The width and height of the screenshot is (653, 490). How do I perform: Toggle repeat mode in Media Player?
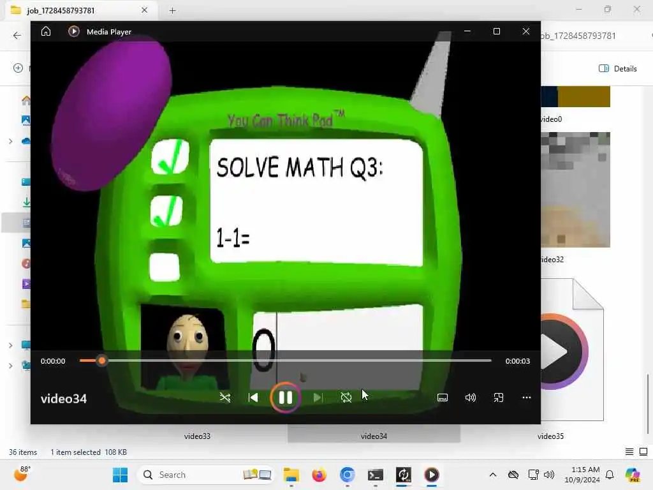346,397
